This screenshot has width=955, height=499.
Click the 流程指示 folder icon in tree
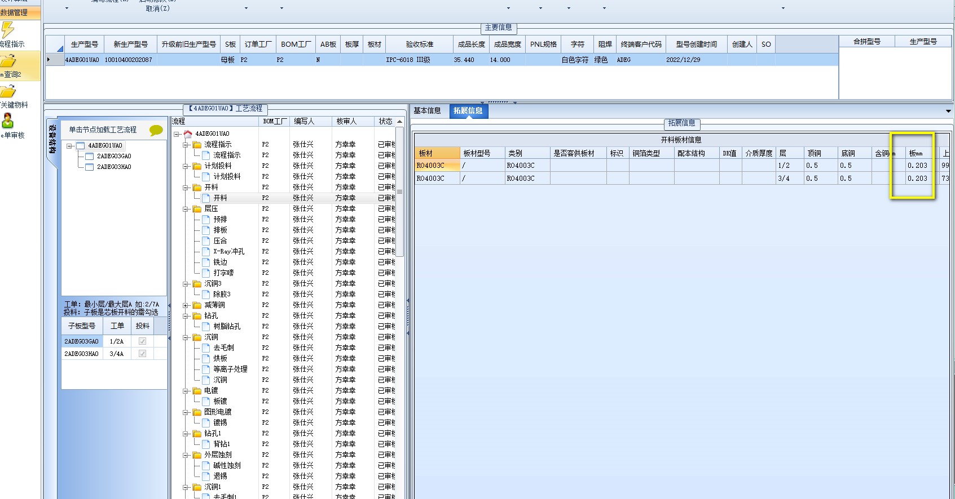(197, 145)
